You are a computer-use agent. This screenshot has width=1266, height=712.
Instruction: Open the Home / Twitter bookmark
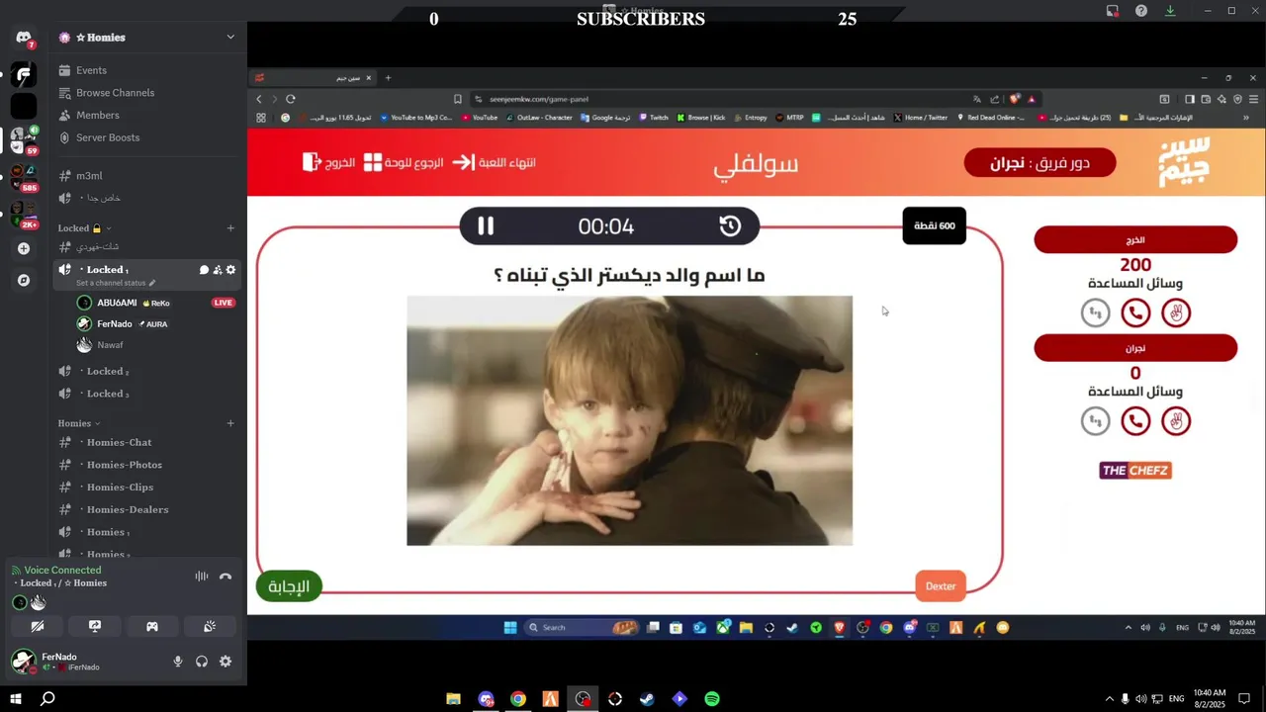[921, 118]
